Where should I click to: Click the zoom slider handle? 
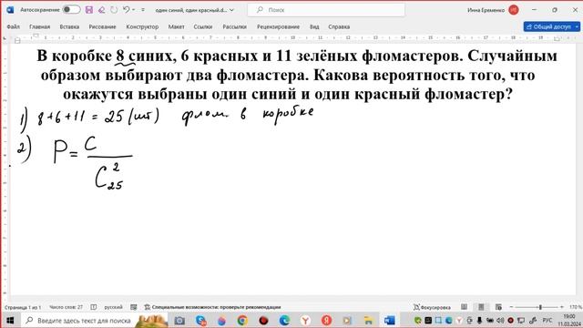click(540, 307)
